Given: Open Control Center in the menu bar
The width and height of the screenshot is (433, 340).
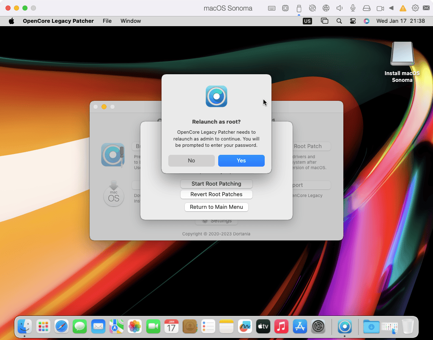Looking at the screenshot, I should click(353, 21).
